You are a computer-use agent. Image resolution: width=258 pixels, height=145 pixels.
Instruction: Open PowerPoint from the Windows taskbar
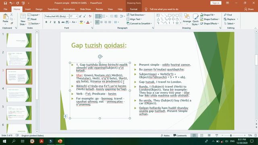pyautogui.click(x=60, y=141)
